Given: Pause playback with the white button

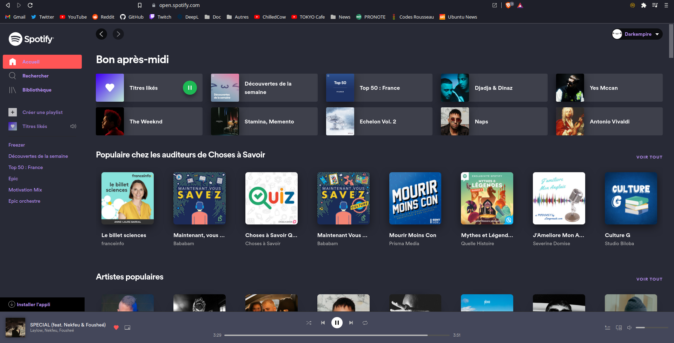Looking at the screenshot, I should 337,323.
